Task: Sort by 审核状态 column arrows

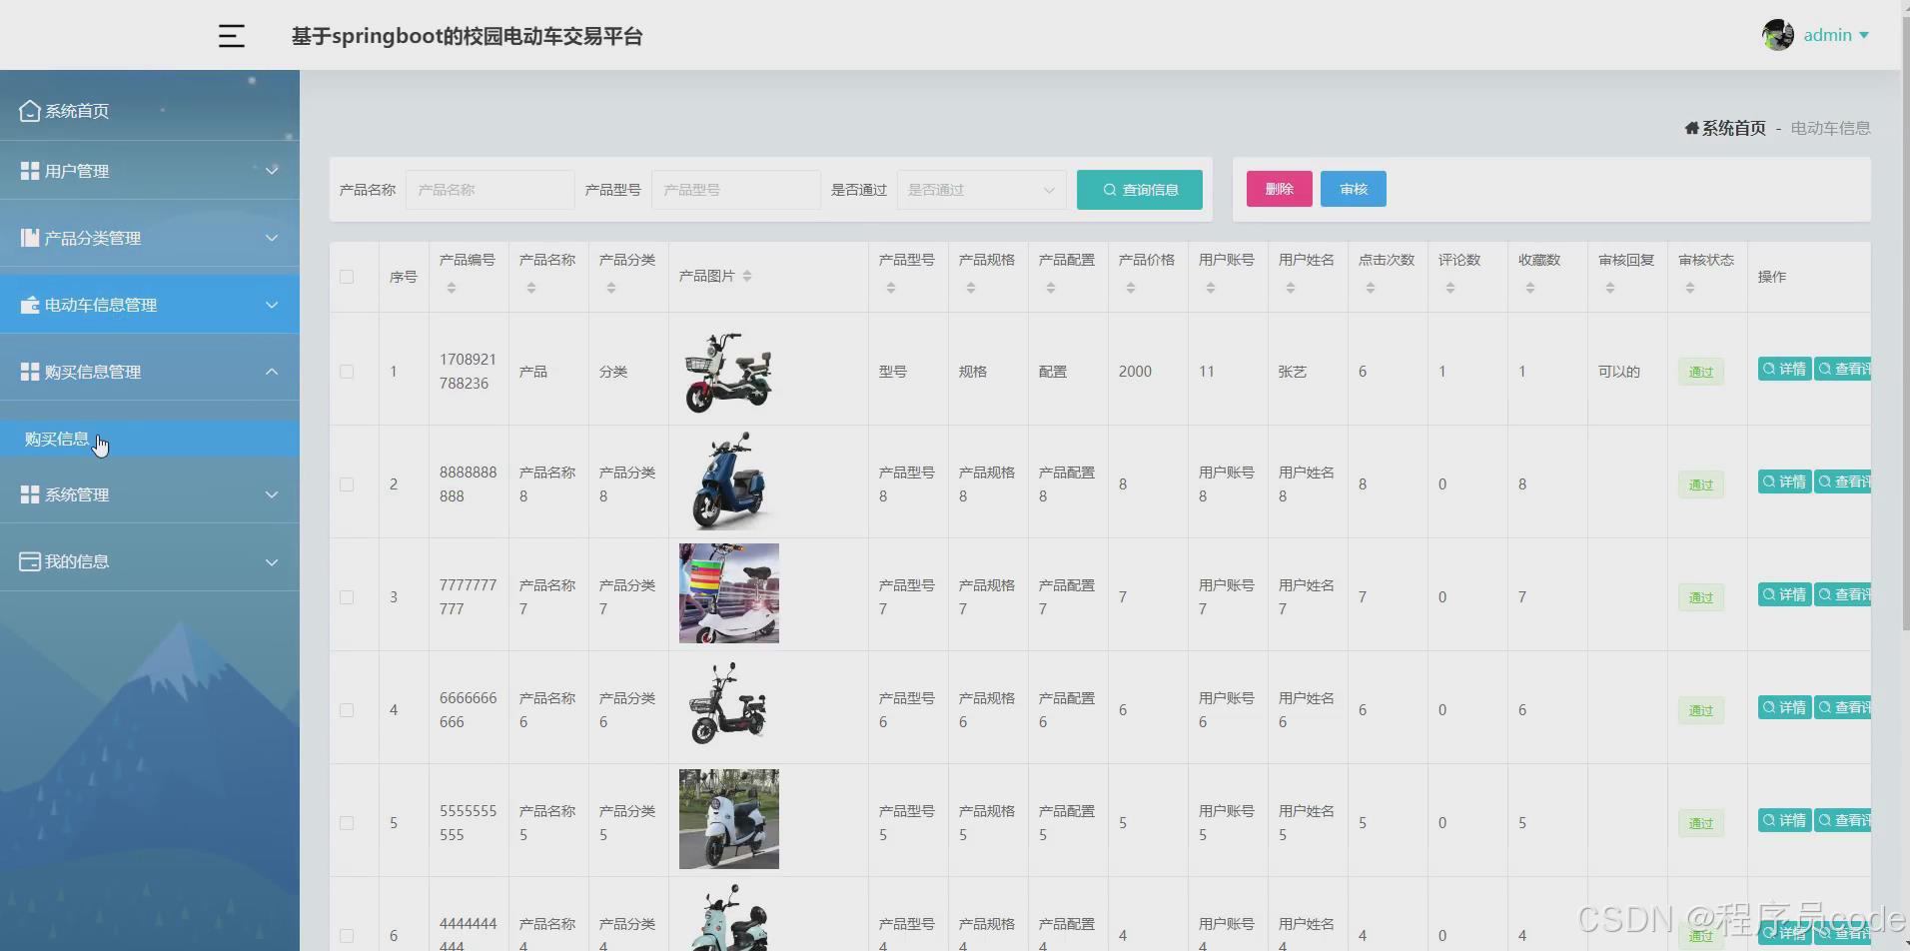Action: [x=1690, y=289]
